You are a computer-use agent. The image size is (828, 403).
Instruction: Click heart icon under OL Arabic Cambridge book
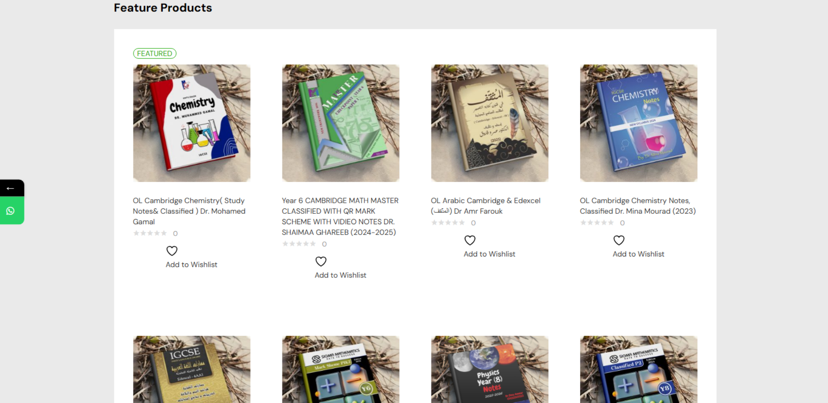[x=470, y=240]
